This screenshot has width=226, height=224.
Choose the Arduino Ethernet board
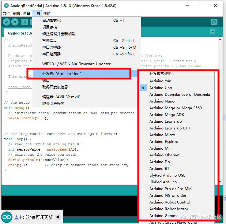pos(177,155)
